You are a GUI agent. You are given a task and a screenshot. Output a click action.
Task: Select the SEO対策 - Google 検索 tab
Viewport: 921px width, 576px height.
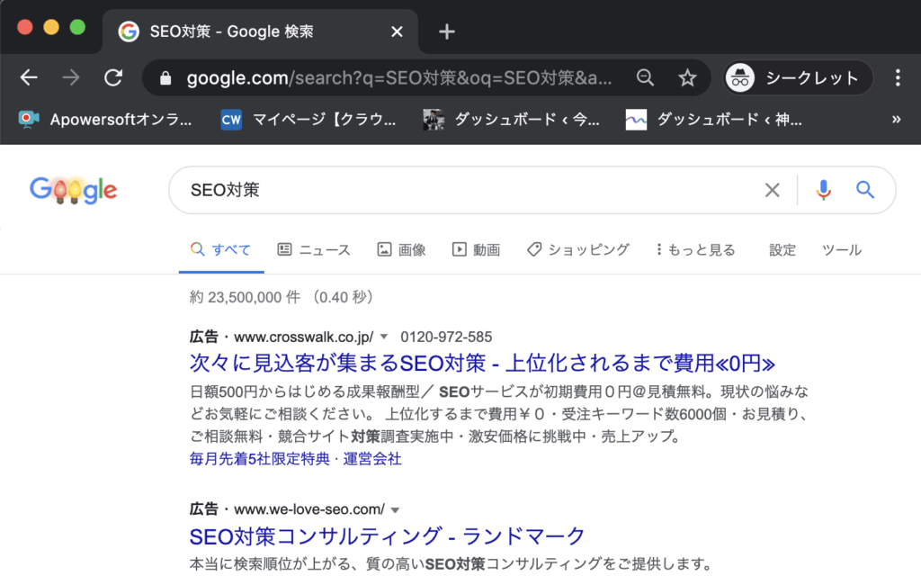260,31
